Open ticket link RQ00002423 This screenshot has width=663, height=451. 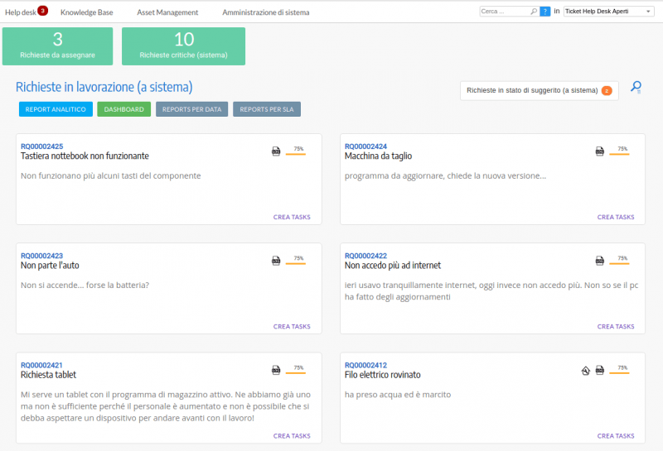coord(42,256)
